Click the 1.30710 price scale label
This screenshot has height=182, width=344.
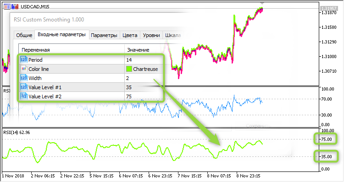[329, 71]
